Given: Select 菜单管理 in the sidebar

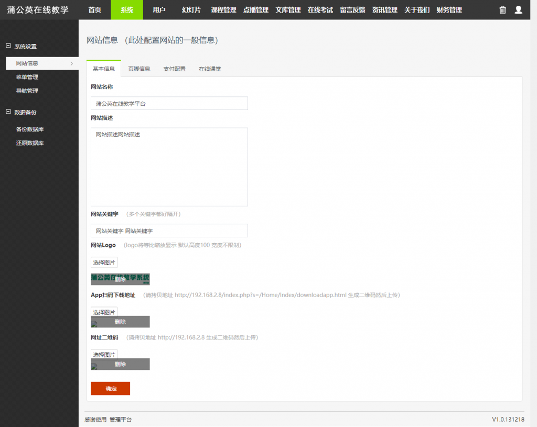Looking at the screenshot, I should [x=27, y=77].
